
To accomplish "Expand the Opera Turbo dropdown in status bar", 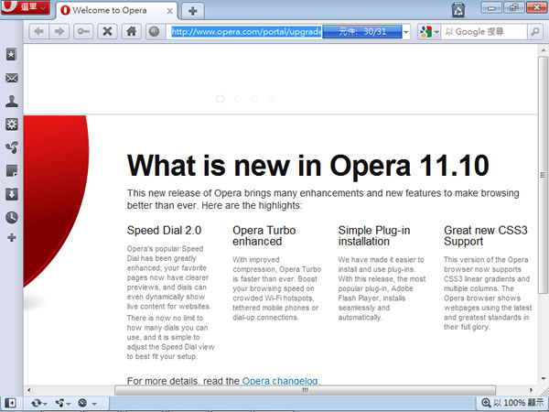I will [x=87, y=403].
